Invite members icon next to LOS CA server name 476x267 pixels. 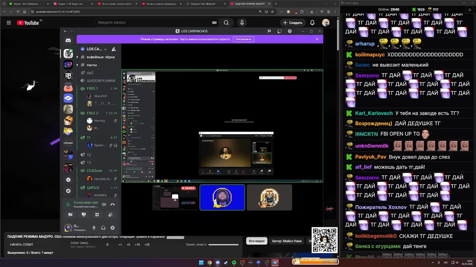tap(114, 49)
